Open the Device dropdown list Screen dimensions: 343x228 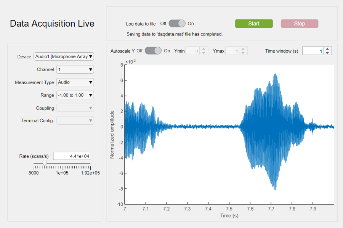tap(64, 57)
